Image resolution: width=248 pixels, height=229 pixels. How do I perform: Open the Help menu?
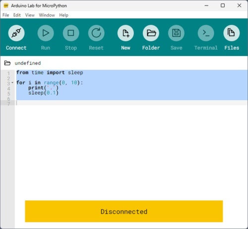click(x=63, y=15)
